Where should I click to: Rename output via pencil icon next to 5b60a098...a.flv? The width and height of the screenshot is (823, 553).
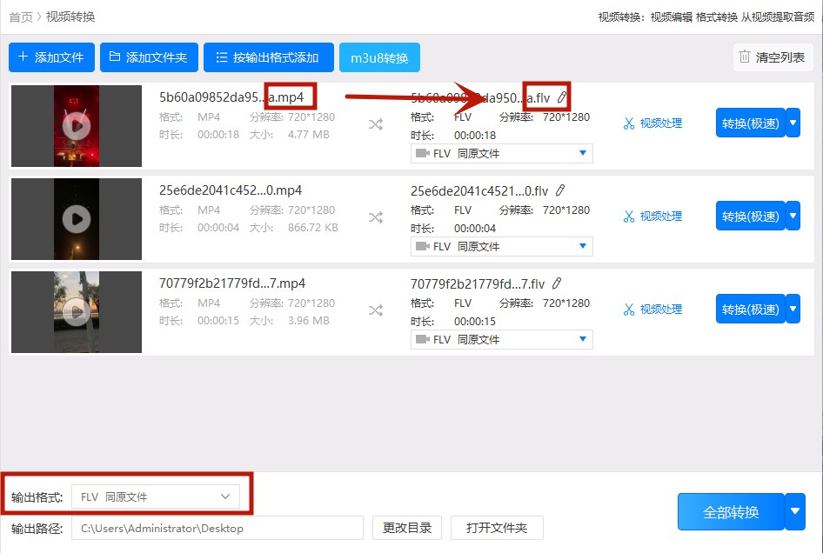point(561,97)
